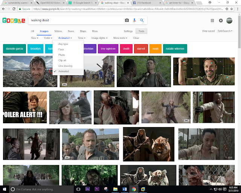This screenshot has width=241, height=193.
Task: Open the volume icon in system tray
Action: [x=220, y=189]
